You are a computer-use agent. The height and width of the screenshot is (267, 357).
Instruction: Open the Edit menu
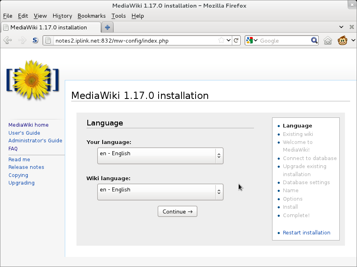point(23,16)
